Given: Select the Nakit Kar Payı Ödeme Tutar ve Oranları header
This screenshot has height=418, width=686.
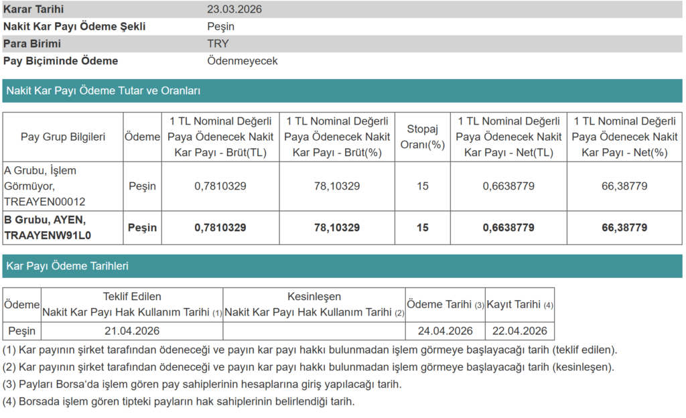Looking at the screenshot, I should click(x=103, y=90).
